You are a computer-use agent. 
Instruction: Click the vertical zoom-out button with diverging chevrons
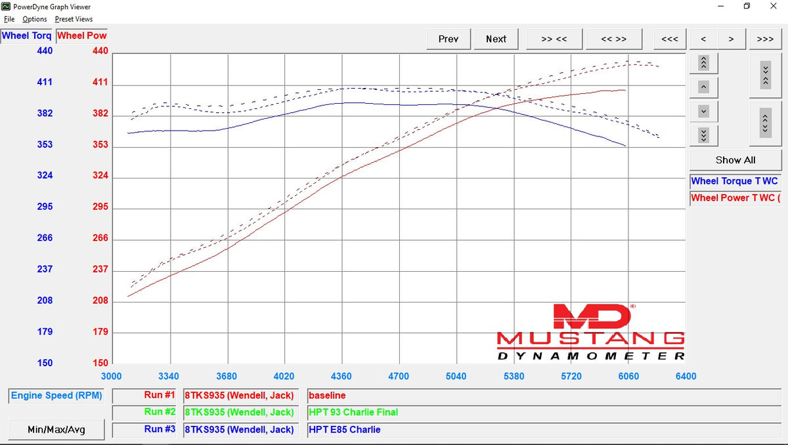coord(765,123)
